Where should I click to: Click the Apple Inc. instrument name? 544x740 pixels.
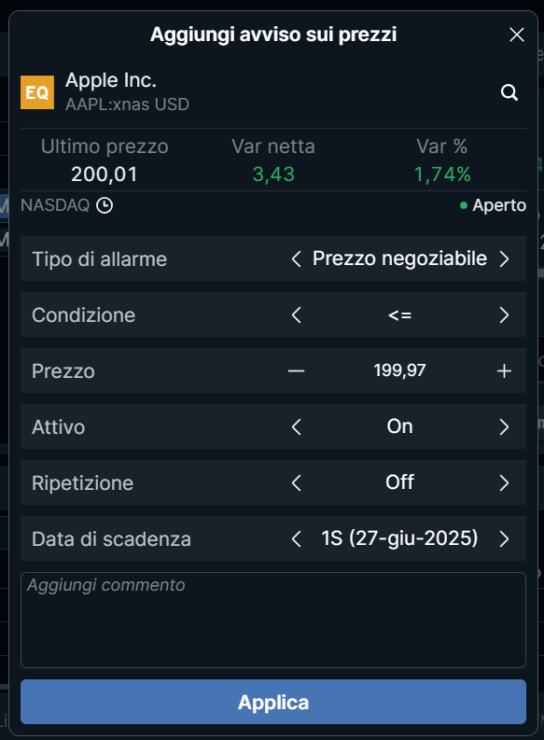[111, 80]
